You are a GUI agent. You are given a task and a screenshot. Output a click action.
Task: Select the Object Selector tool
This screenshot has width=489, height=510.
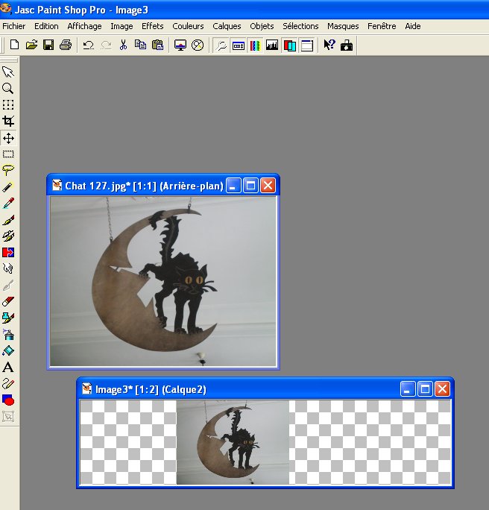click(x=8, y=417)
